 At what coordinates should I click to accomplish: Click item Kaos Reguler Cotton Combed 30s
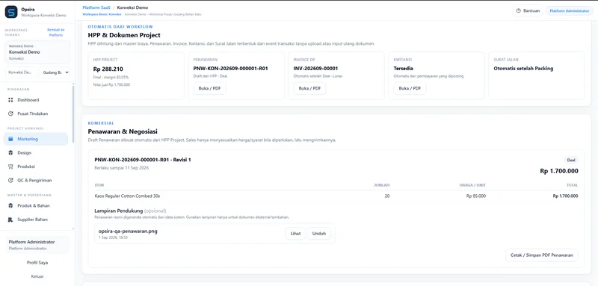(x=127, y=196)
